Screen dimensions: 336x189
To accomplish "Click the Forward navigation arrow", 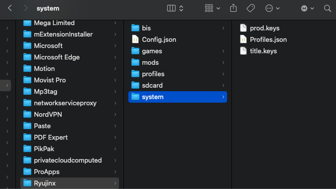I will tap(26, 8).
